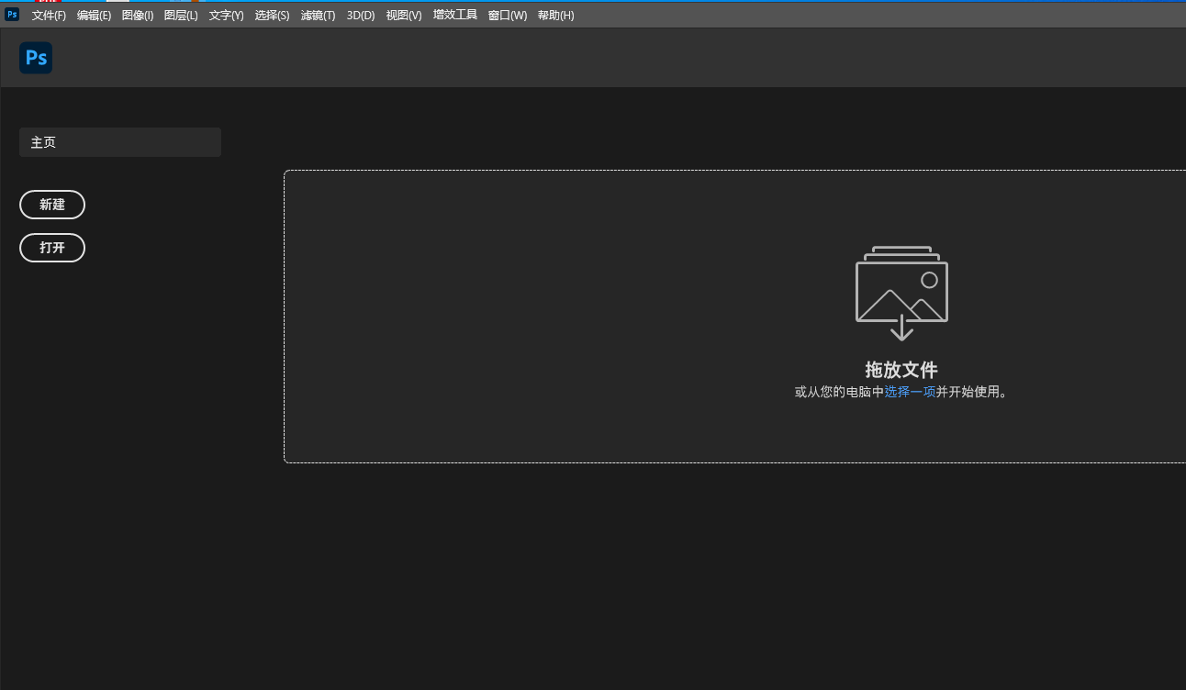Click the small Ps title bar icon
The width and height of the screenshot is (1186, 690).
point(12,15)
